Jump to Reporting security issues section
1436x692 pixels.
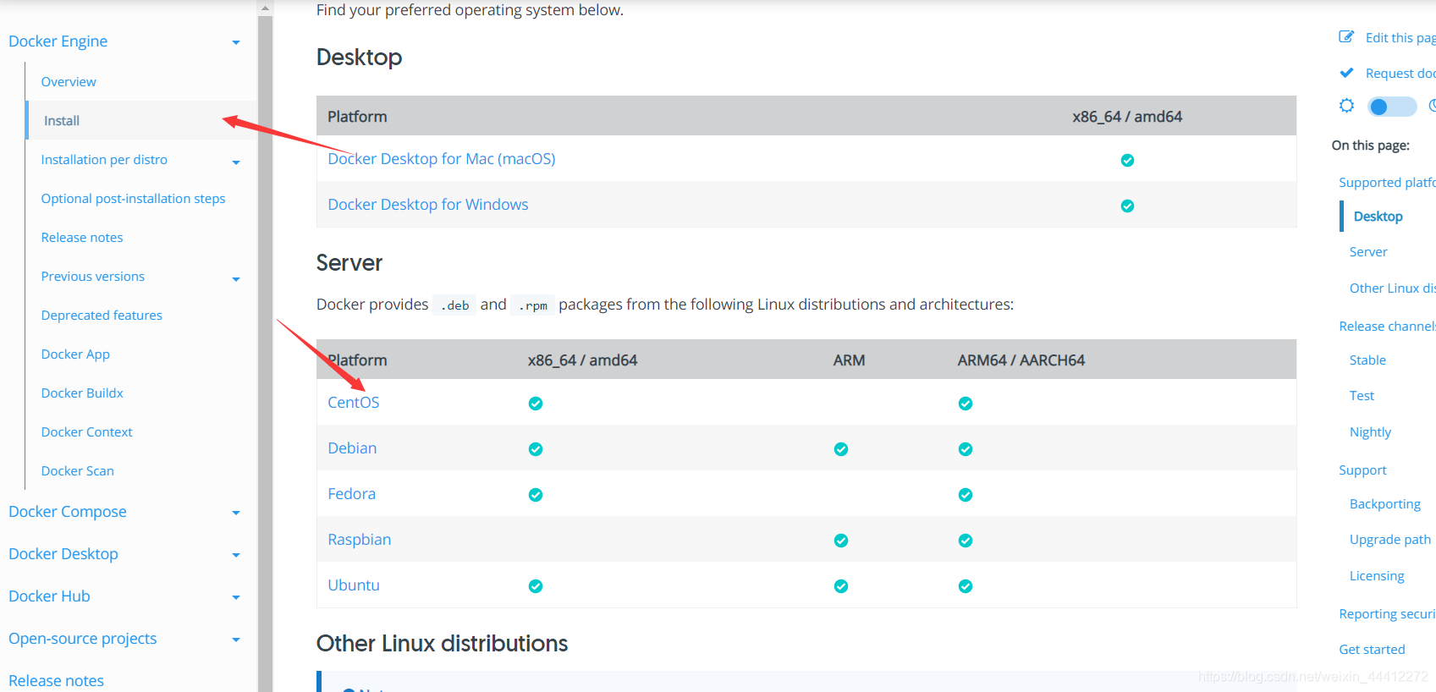(1387, 614)
